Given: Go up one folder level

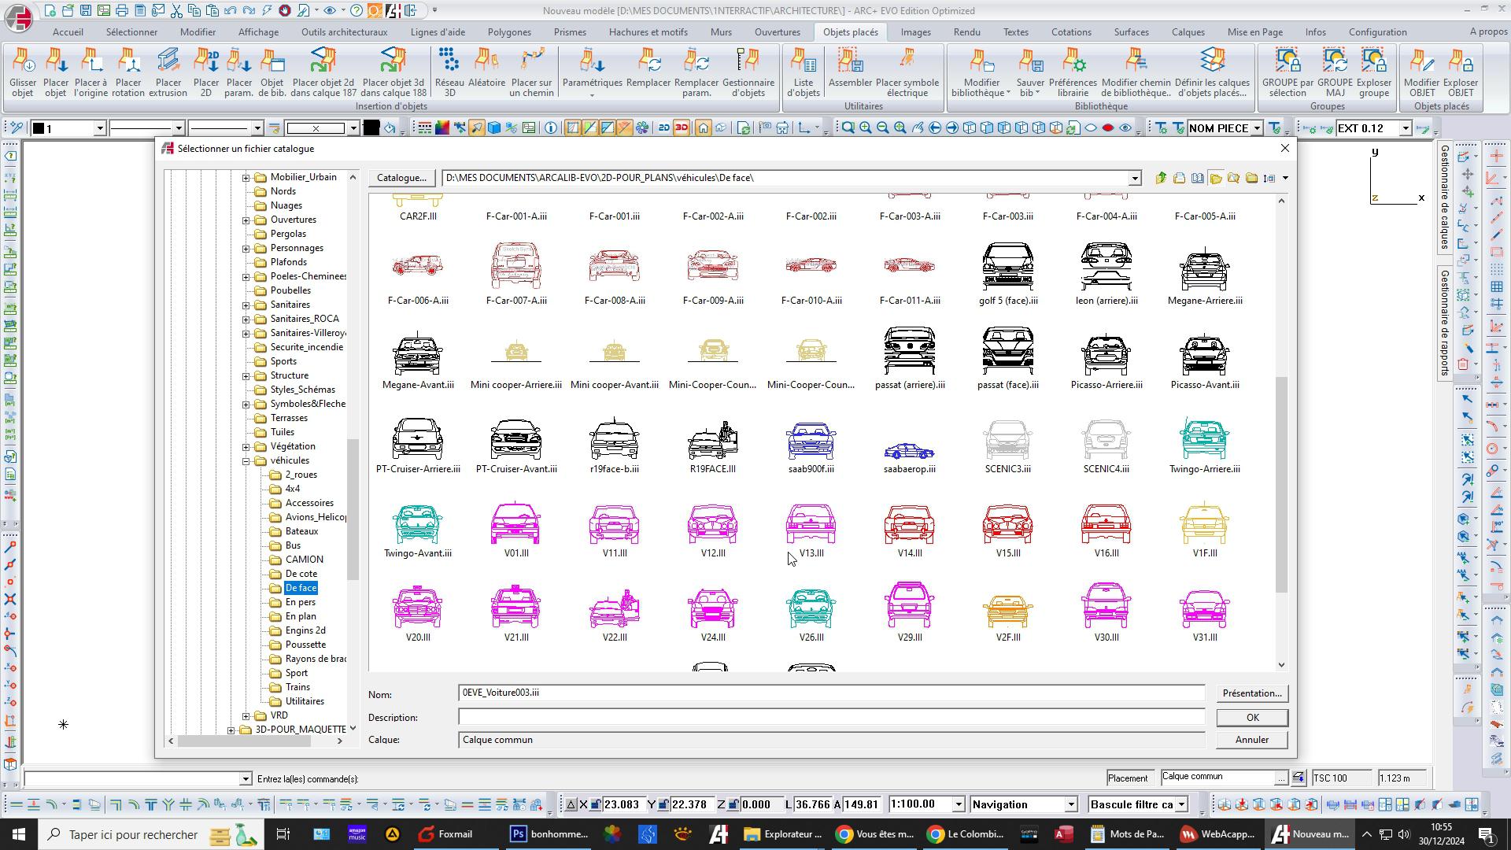Looking at the screenshot, I should pos(1161,179).
